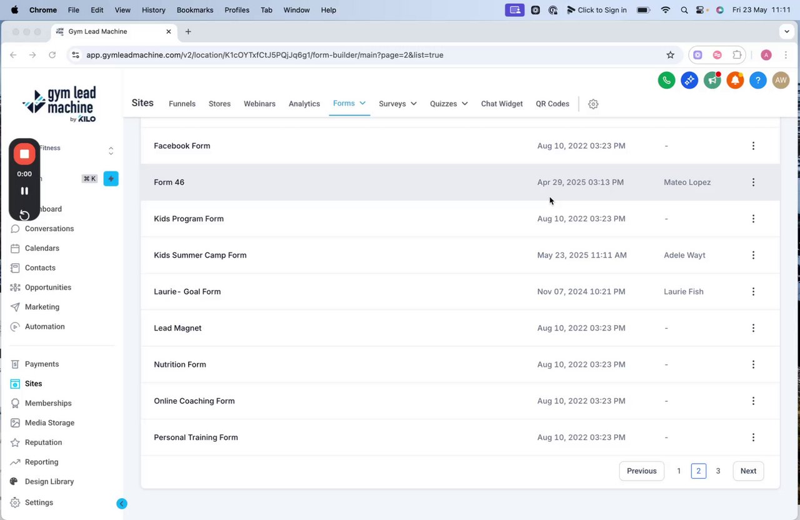Viewport: 800px width, 520px height.
Task: Go to page 3 of forms list
Action: pos(718,471)
